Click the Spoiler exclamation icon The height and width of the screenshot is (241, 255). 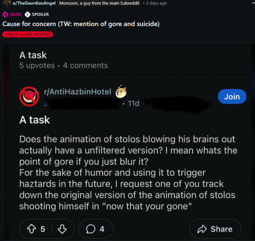coord(27,15)
